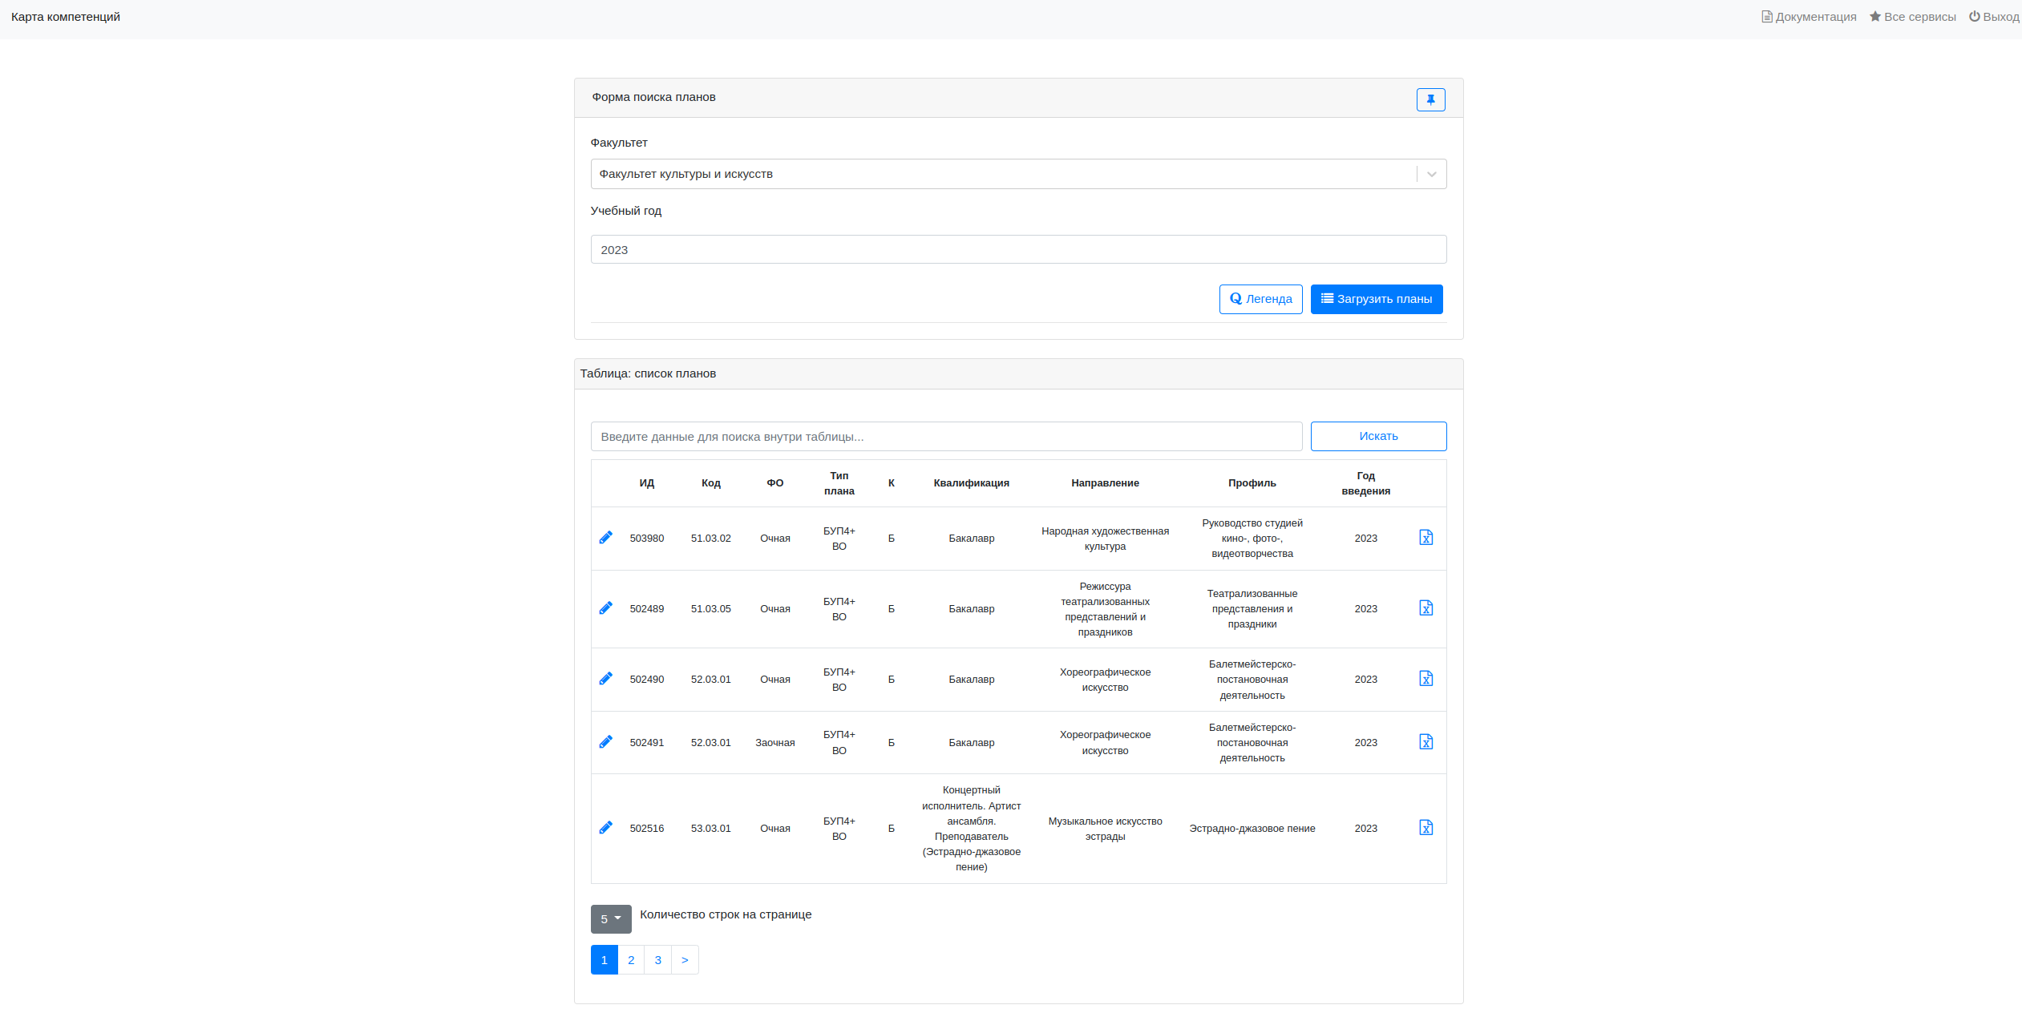Open the Факультет dropdown
Viewport: 2022px width, 1013px height.
tap(1018, 174)
